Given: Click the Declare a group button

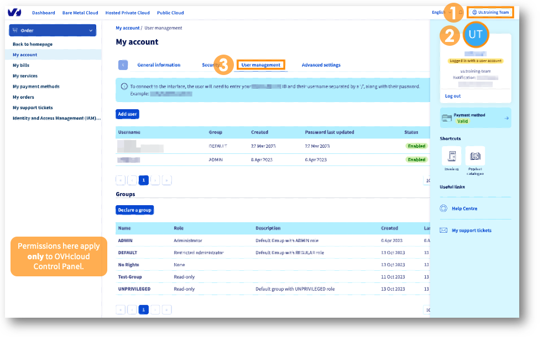Looking at the screenshot, I should 135,210.
